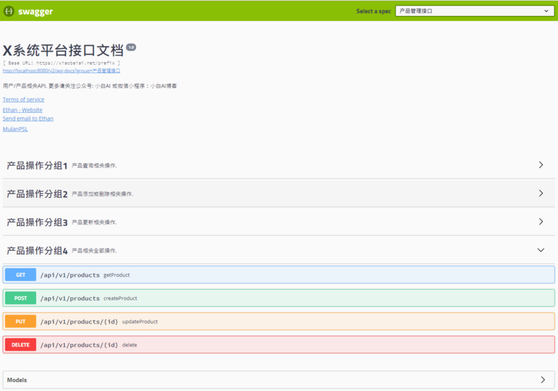Click 产品相关全部操作 description text

point(94,251)
